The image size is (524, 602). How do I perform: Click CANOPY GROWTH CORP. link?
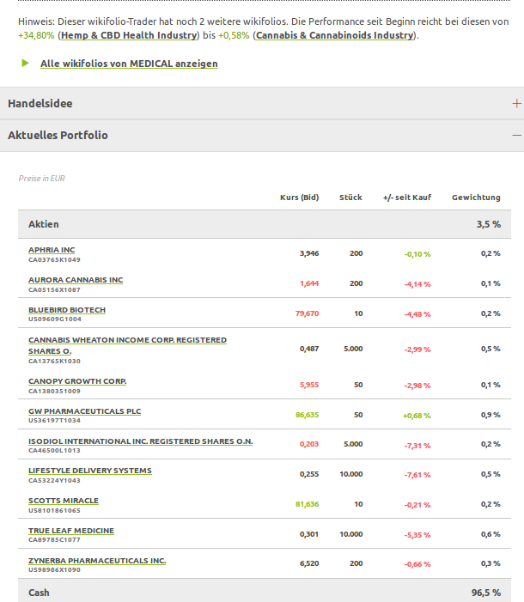(x=77, y=381)
